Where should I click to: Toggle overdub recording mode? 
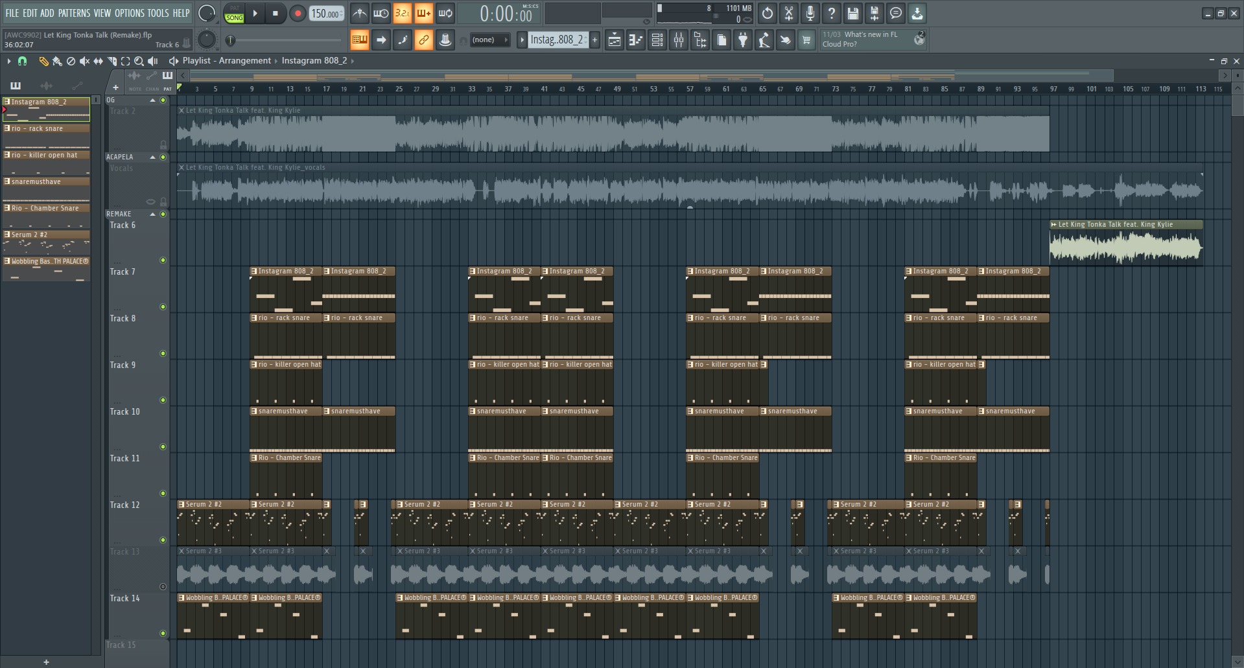[424, 13]
